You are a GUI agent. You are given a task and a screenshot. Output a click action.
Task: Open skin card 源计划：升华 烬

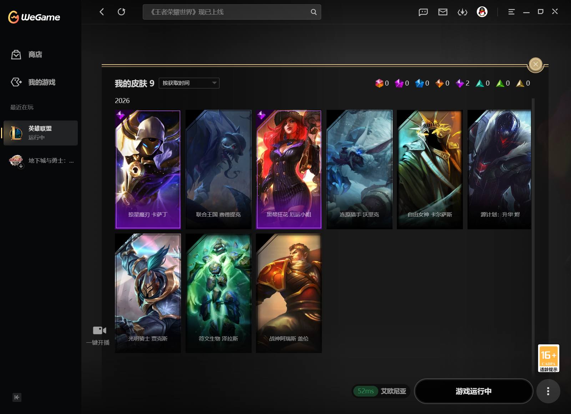point(499,169)
